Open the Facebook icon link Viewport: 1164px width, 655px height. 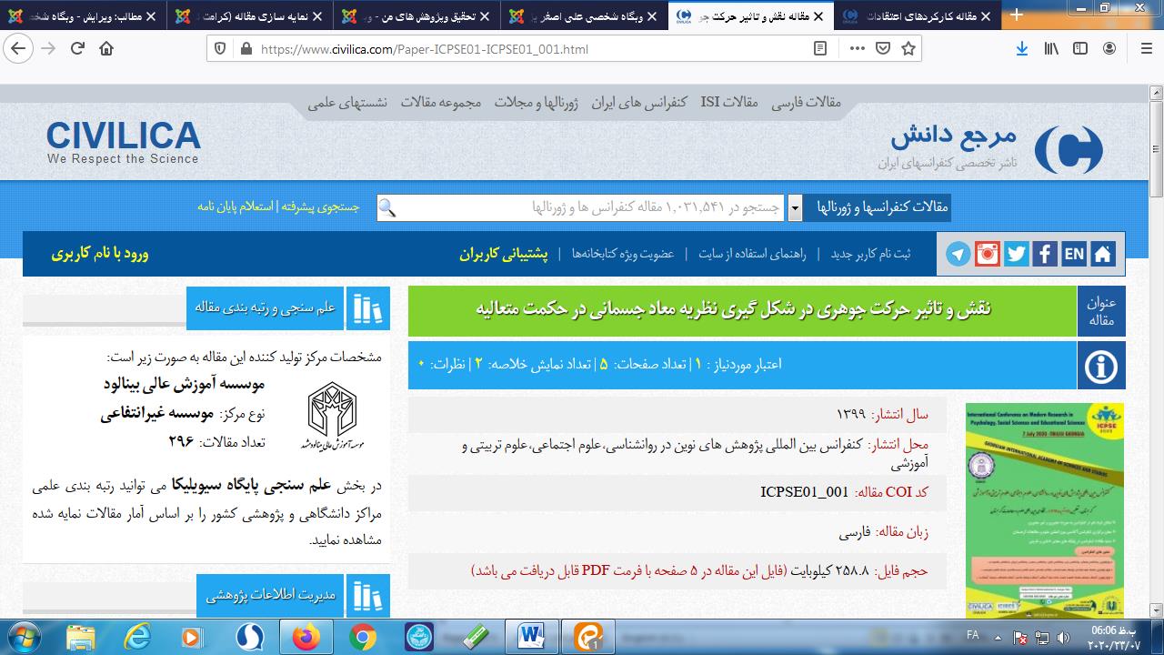[x=1045, y=254]
